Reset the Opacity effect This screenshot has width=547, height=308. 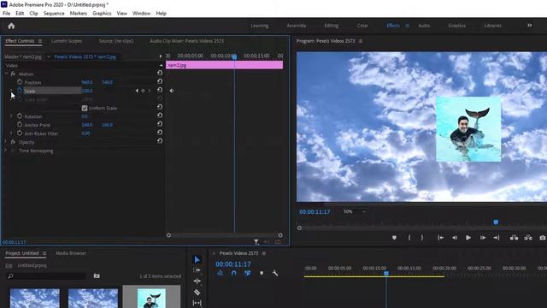click(x=160, y=141)
